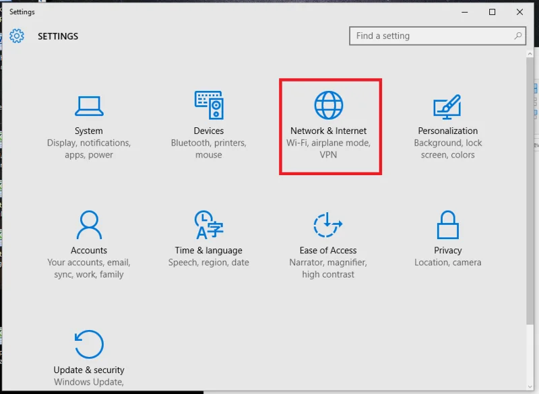Click the "Network & Internet" label
Viewport: 539px width, 394px height.
click(x=328, y=131)
